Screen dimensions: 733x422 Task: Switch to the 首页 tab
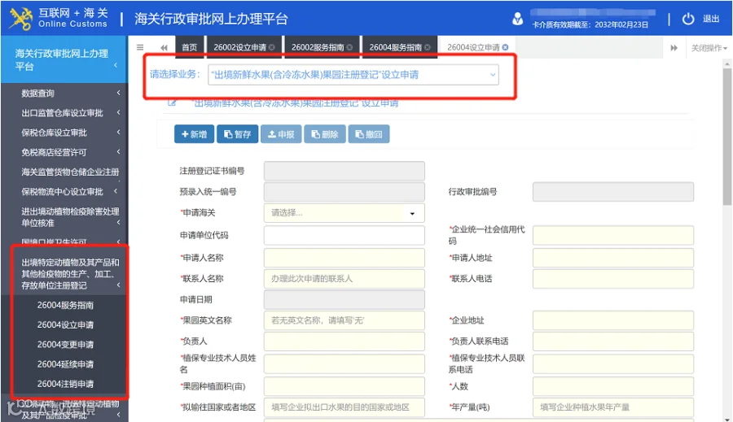point(189,47)
